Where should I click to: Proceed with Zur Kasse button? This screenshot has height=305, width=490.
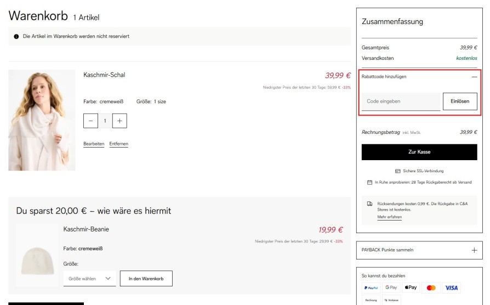[419, 152]
